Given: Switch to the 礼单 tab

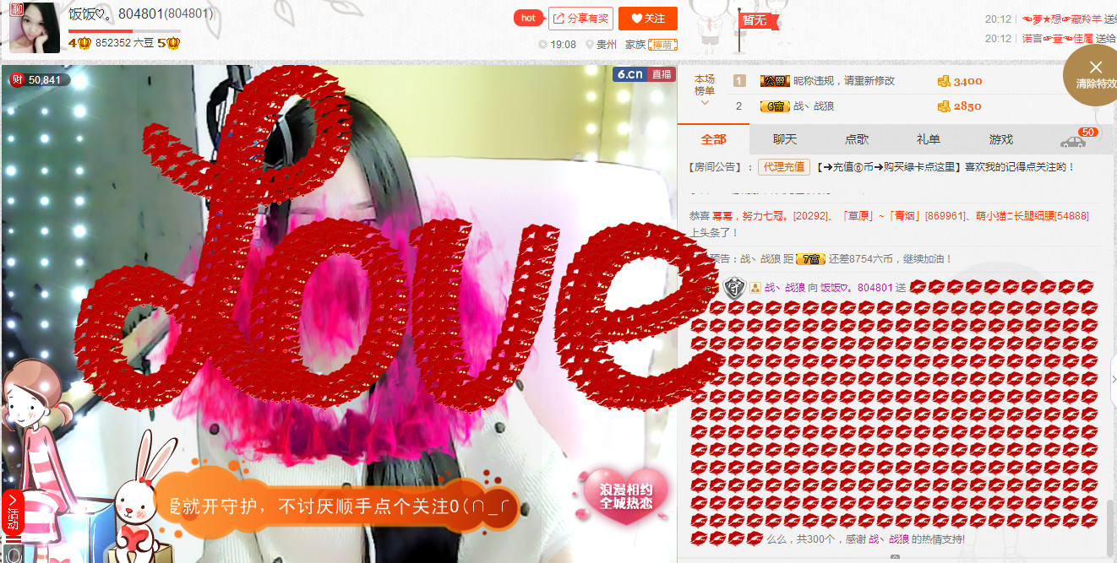Looking at the screenshot, I should [x=929, y=139].
